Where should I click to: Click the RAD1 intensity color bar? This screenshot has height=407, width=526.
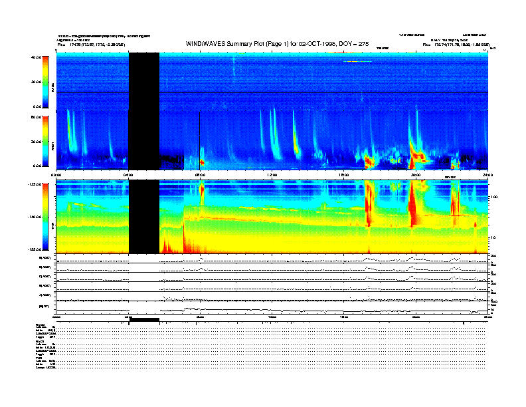[45, 141]
